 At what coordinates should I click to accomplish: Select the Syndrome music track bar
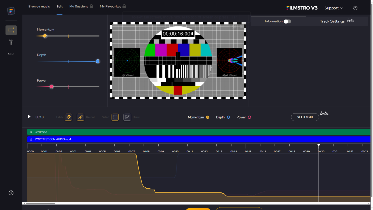[199, 132]
